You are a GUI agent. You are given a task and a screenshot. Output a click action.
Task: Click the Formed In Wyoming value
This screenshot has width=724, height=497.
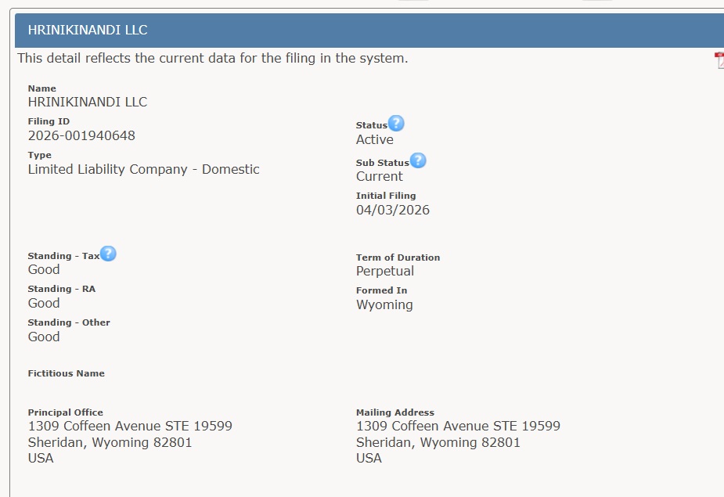(x=384, y=304)
